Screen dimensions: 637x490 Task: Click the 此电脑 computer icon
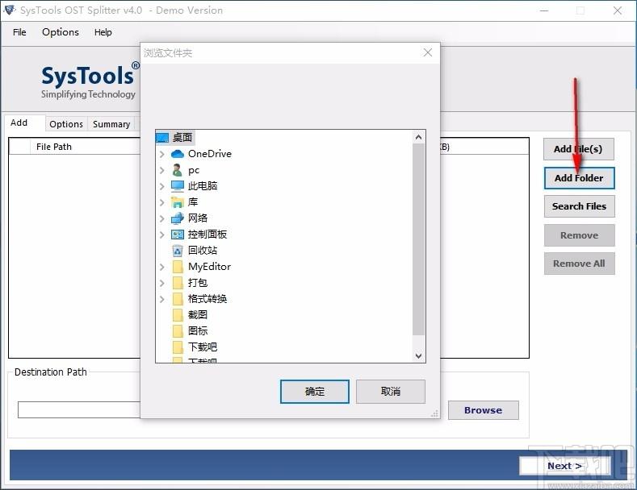[x=178, y=186]
